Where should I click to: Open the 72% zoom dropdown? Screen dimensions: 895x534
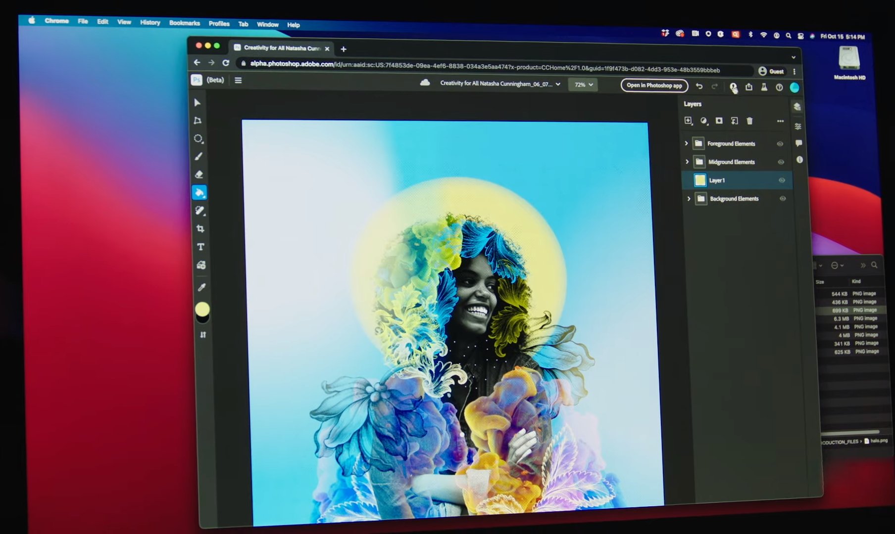[x=583, y=85]
